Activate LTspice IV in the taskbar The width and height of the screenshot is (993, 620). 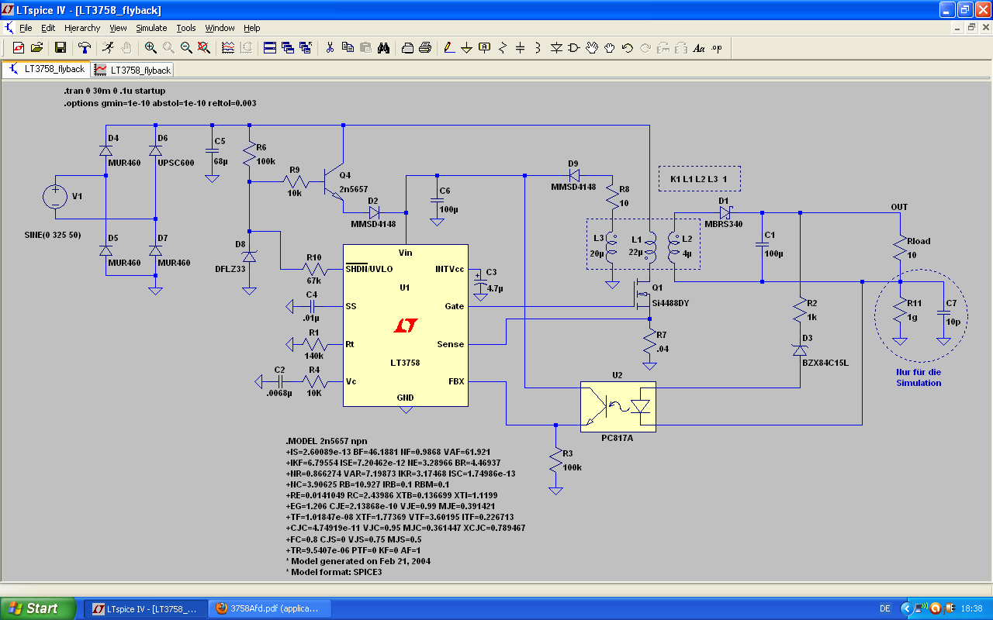coord(144,608)
